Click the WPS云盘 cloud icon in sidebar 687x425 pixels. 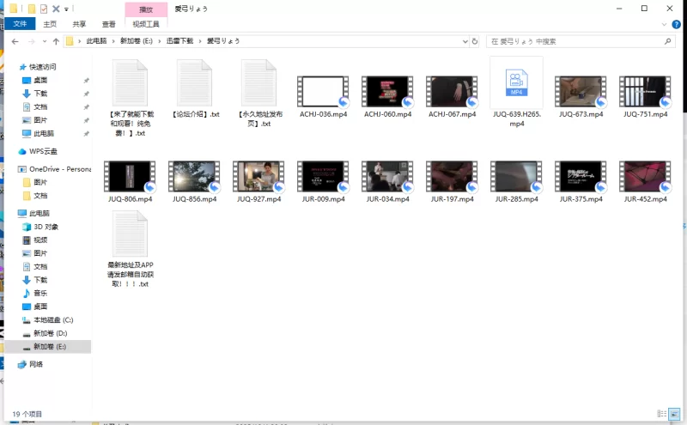coord(22,150)
